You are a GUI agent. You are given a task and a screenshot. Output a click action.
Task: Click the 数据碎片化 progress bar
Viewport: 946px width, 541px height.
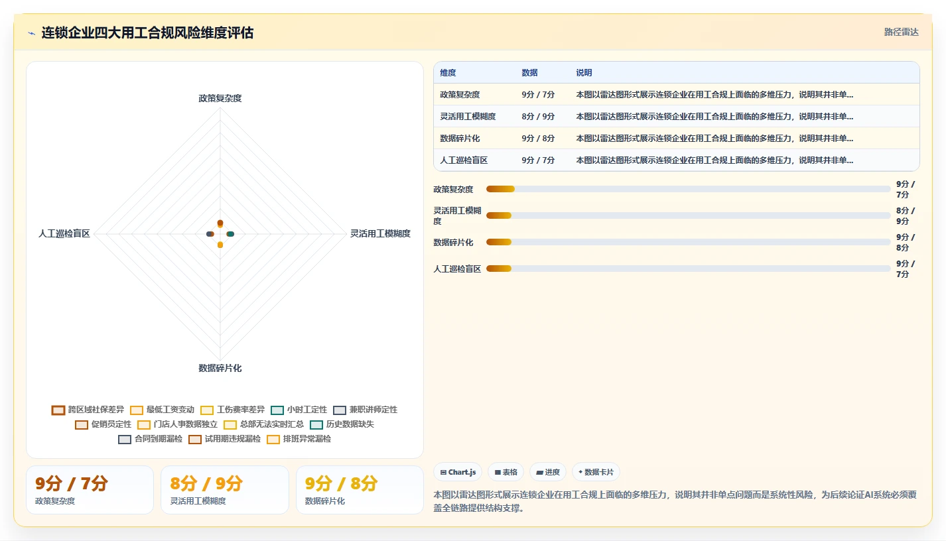[x=688, y=242]
